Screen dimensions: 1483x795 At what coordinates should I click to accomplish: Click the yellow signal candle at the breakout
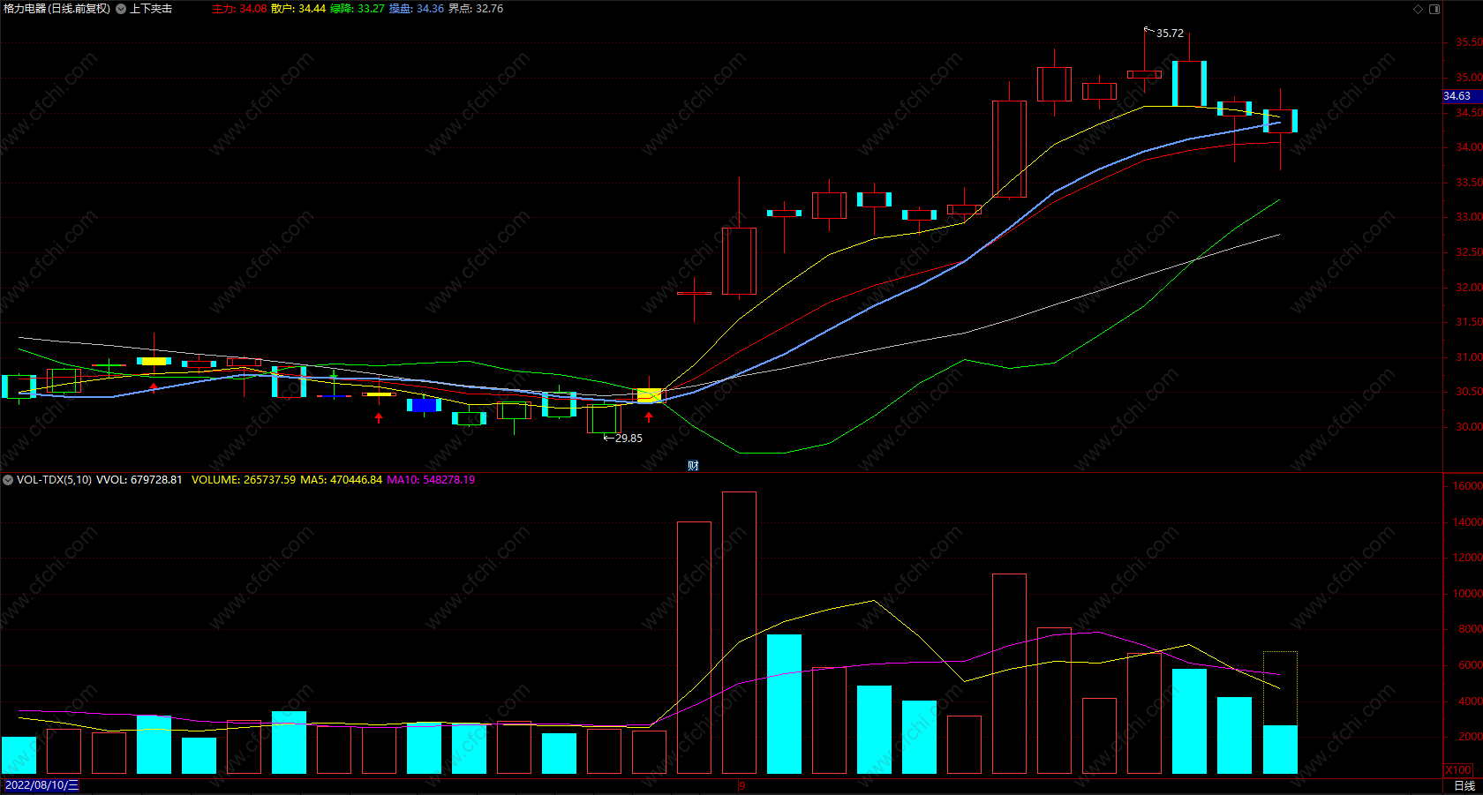pyautogui.click(x=649, y=395)
